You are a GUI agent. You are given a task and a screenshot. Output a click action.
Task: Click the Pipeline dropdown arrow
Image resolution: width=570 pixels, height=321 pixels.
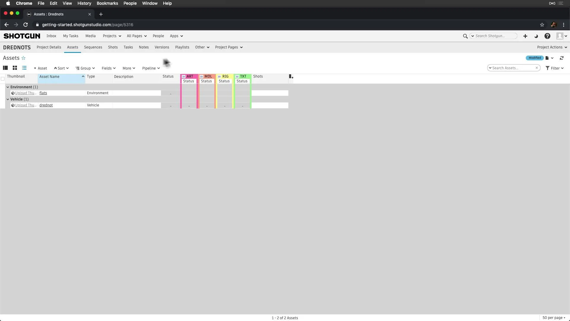(159, 68)
